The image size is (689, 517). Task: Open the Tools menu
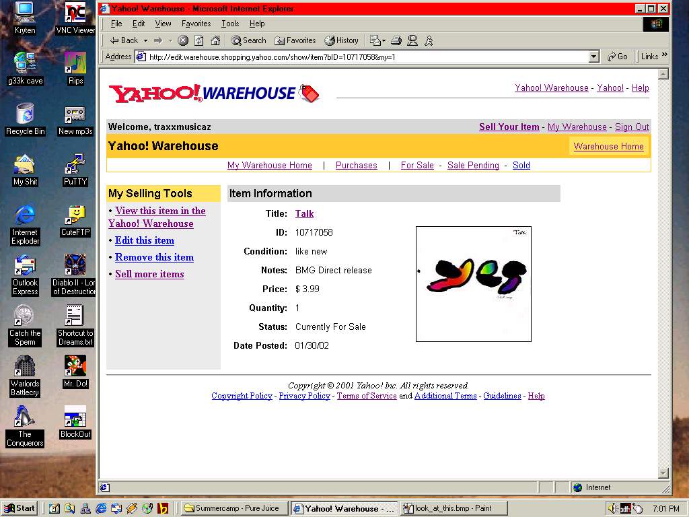[230, 24]
